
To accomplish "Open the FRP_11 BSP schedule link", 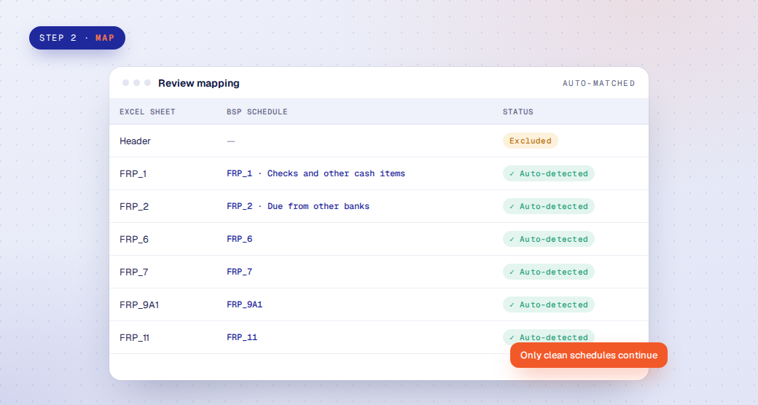I will tap(242, 337).
